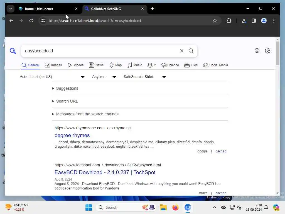
Task: Open the Chrome profile avatar
Action: (264, 21)
